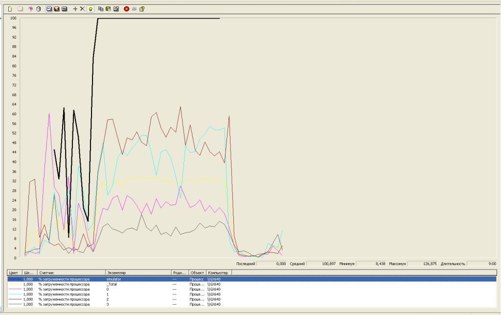Switch to report view icon

pyautogui.click(x=64, y=9)
